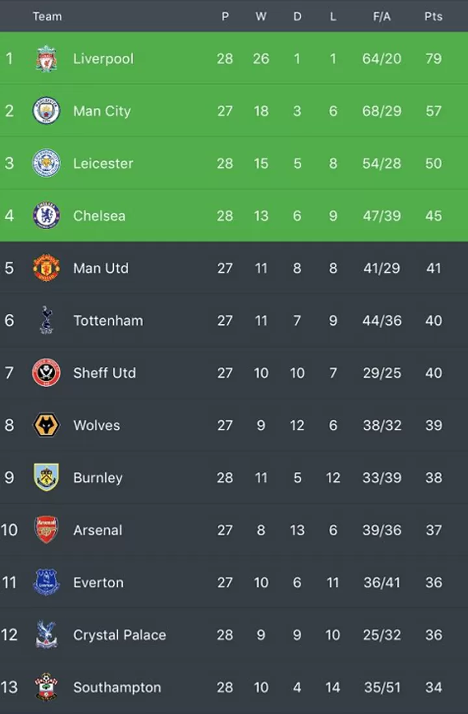Open the Crystal Palace team name
Screen dimensions: 468x714
(x=120, y=635)
